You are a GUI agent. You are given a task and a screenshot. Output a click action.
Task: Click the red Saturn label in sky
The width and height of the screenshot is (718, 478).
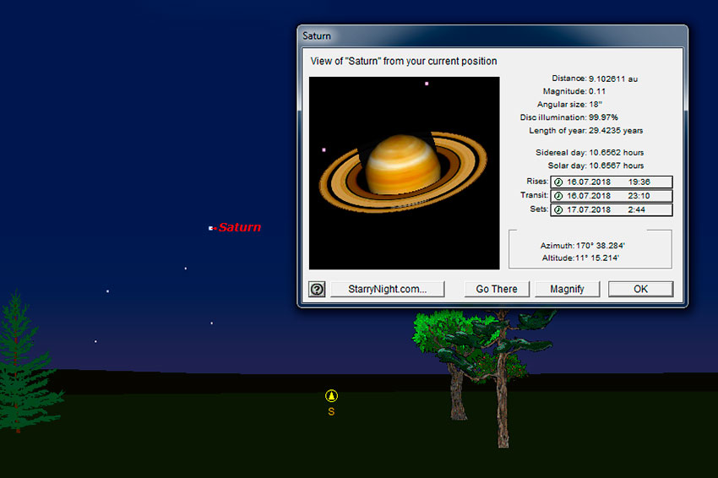[240, 227]
